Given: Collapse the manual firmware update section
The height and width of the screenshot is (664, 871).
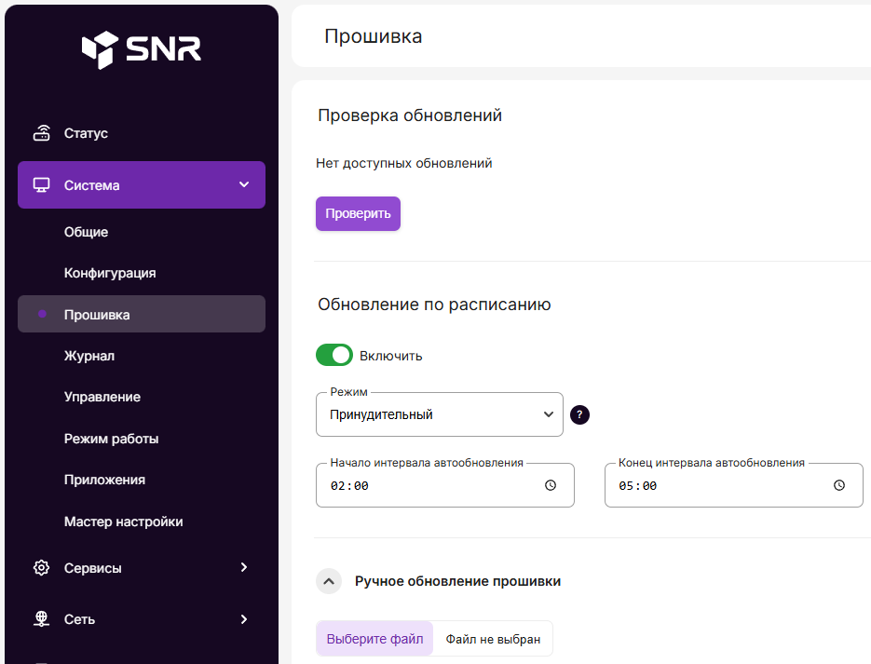Looking at the screenshot, I should [328, 582].
